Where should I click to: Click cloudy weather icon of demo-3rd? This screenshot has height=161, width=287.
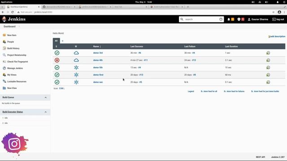coord(76,53)
